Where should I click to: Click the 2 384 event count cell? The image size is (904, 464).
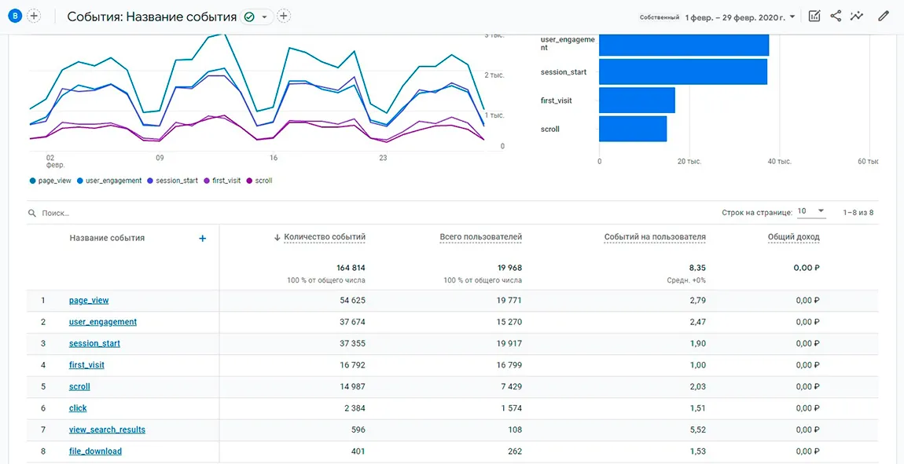point(353,408)
